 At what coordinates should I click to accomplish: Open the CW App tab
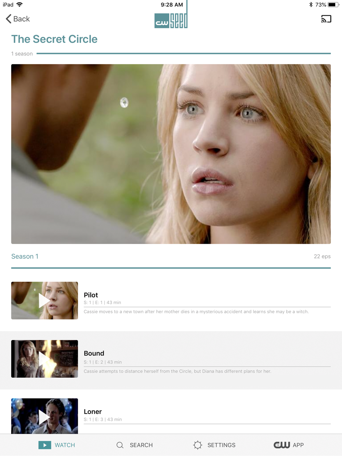(289, 445)
